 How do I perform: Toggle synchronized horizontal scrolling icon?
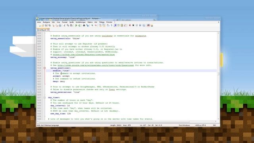(x=104, y=25)
